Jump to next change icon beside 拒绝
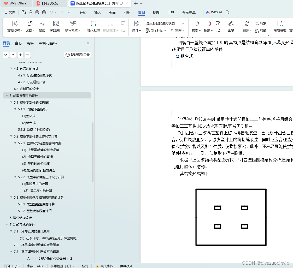The width and height of the screenshot is (293, 268). 218,31
